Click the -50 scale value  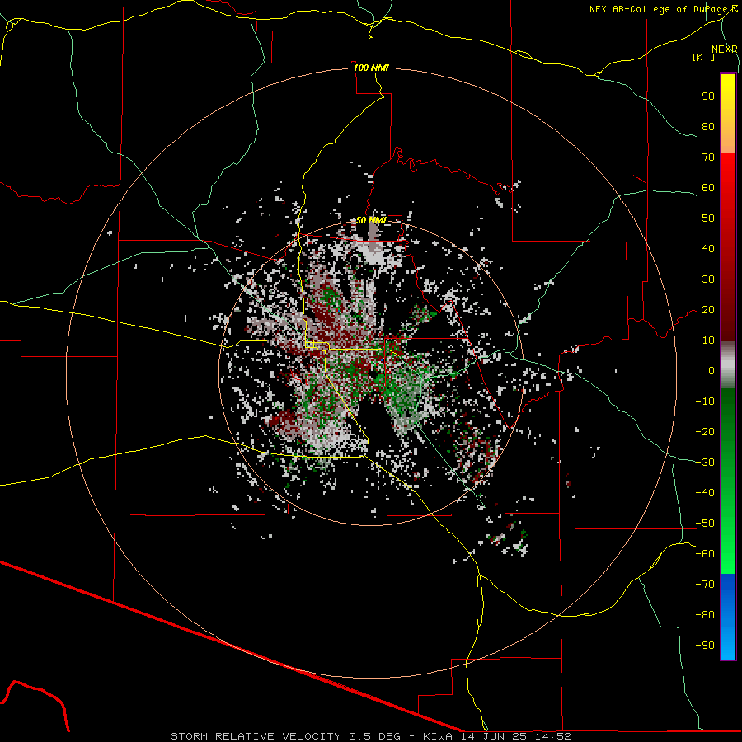(705, 524)
